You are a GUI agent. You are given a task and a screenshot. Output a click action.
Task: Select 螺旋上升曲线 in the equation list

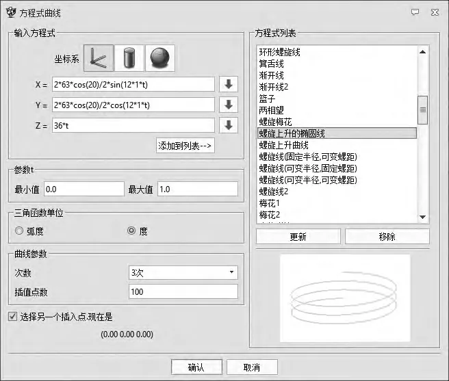(x=283, y=145)
